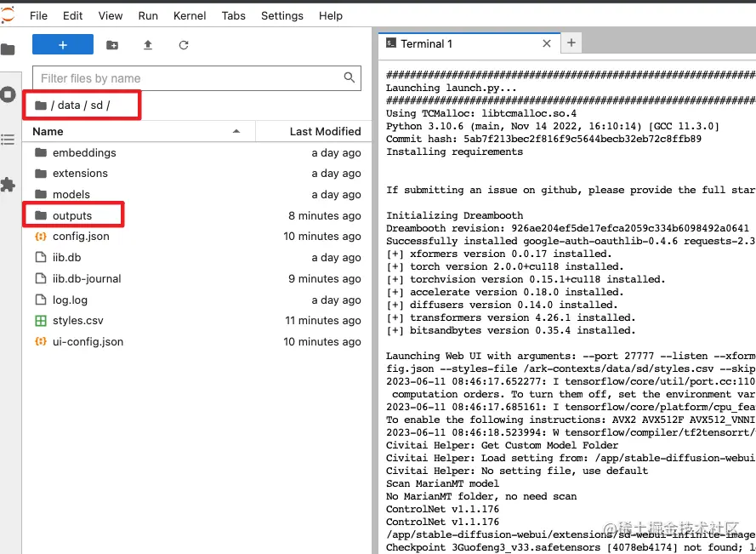Screen dimensions: 756x554
Task: Select the outputs folder name
Action: point(72,215)
